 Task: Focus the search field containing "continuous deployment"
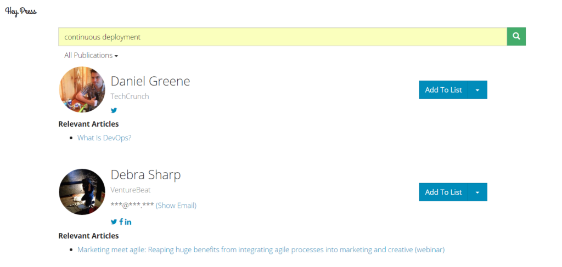(x=282, y=37)
